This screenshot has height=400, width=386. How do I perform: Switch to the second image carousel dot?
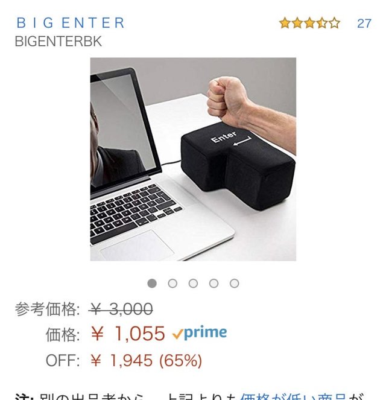click(x=172, y=283)
